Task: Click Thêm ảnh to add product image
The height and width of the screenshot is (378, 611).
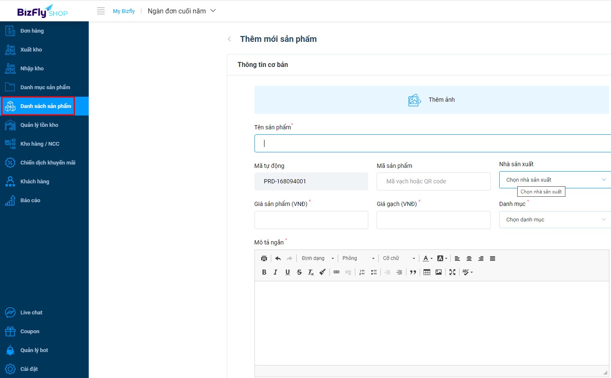Action: pos(431,100)
